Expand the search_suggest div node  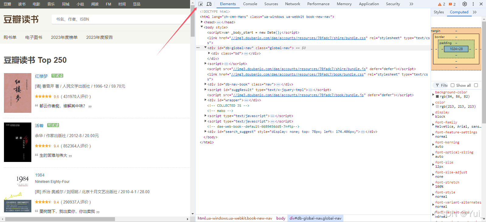coord(205,131)
